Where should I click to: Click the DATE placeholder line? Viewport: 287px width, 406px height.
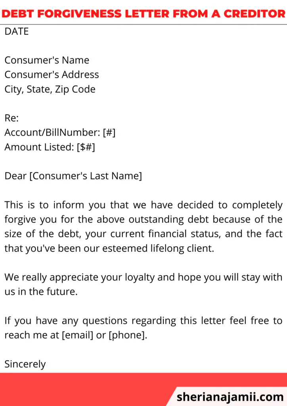click(17, 31)
